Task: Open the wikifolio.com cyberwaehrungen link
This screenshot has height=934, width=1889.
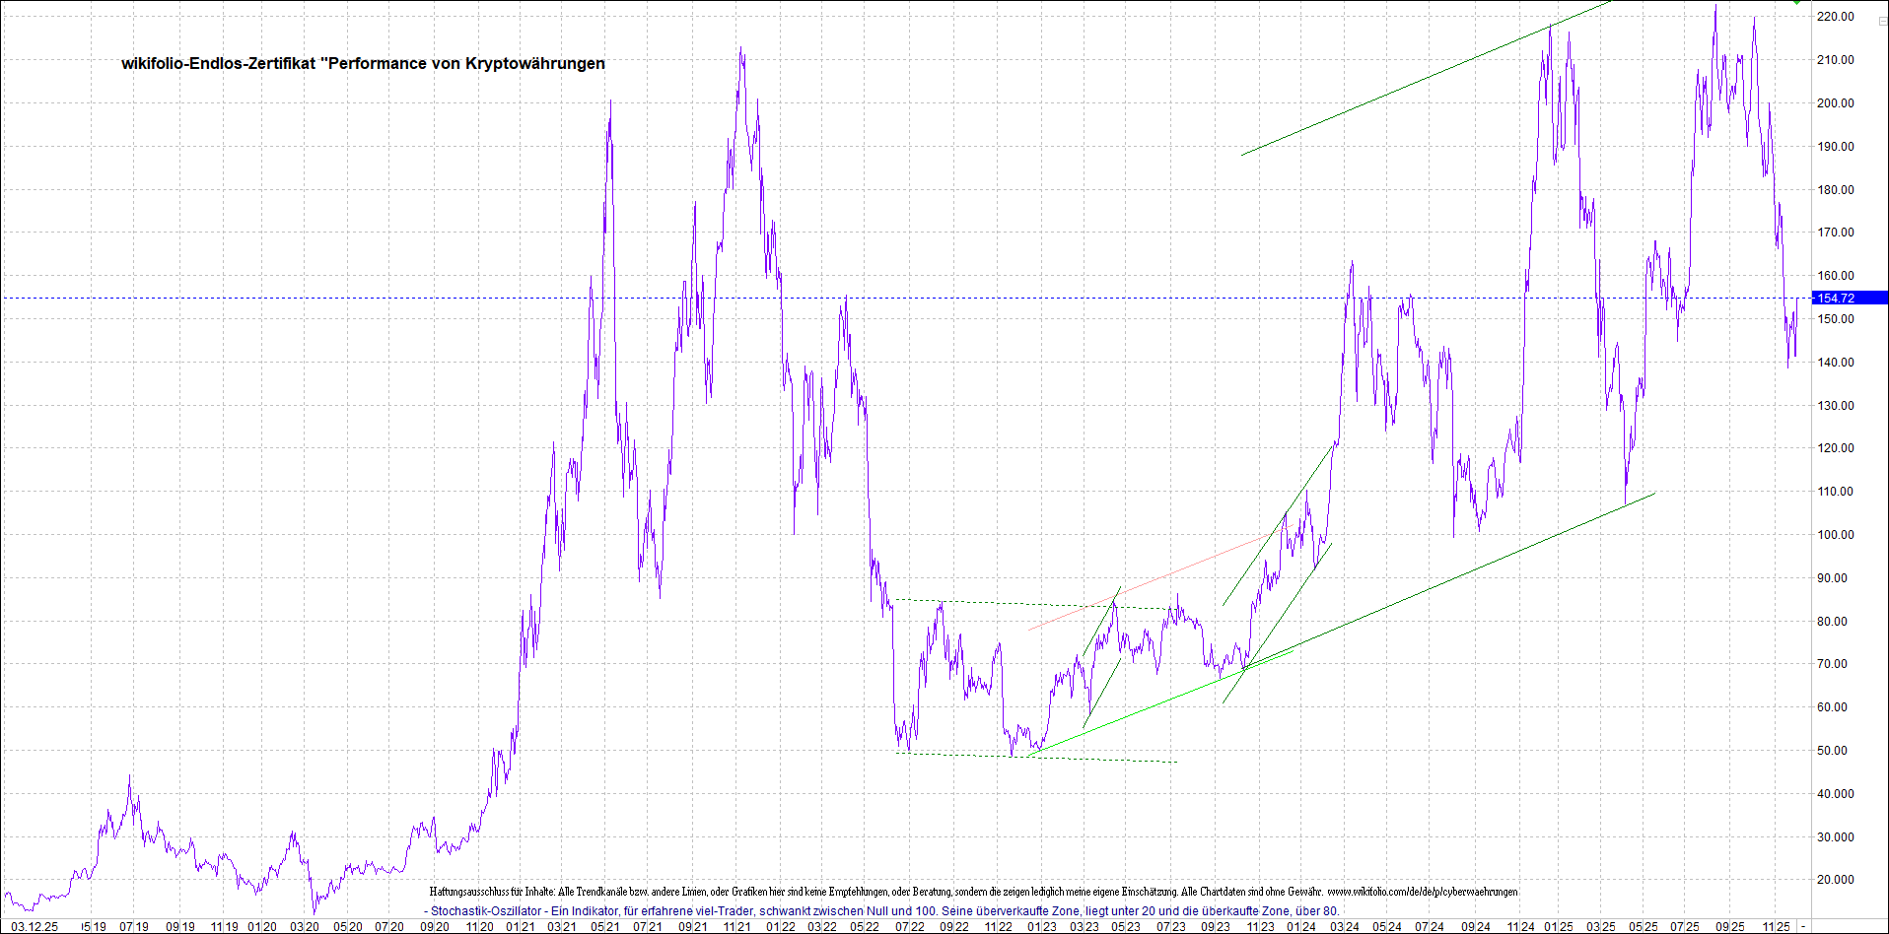Action: (x=1422, y=892)
